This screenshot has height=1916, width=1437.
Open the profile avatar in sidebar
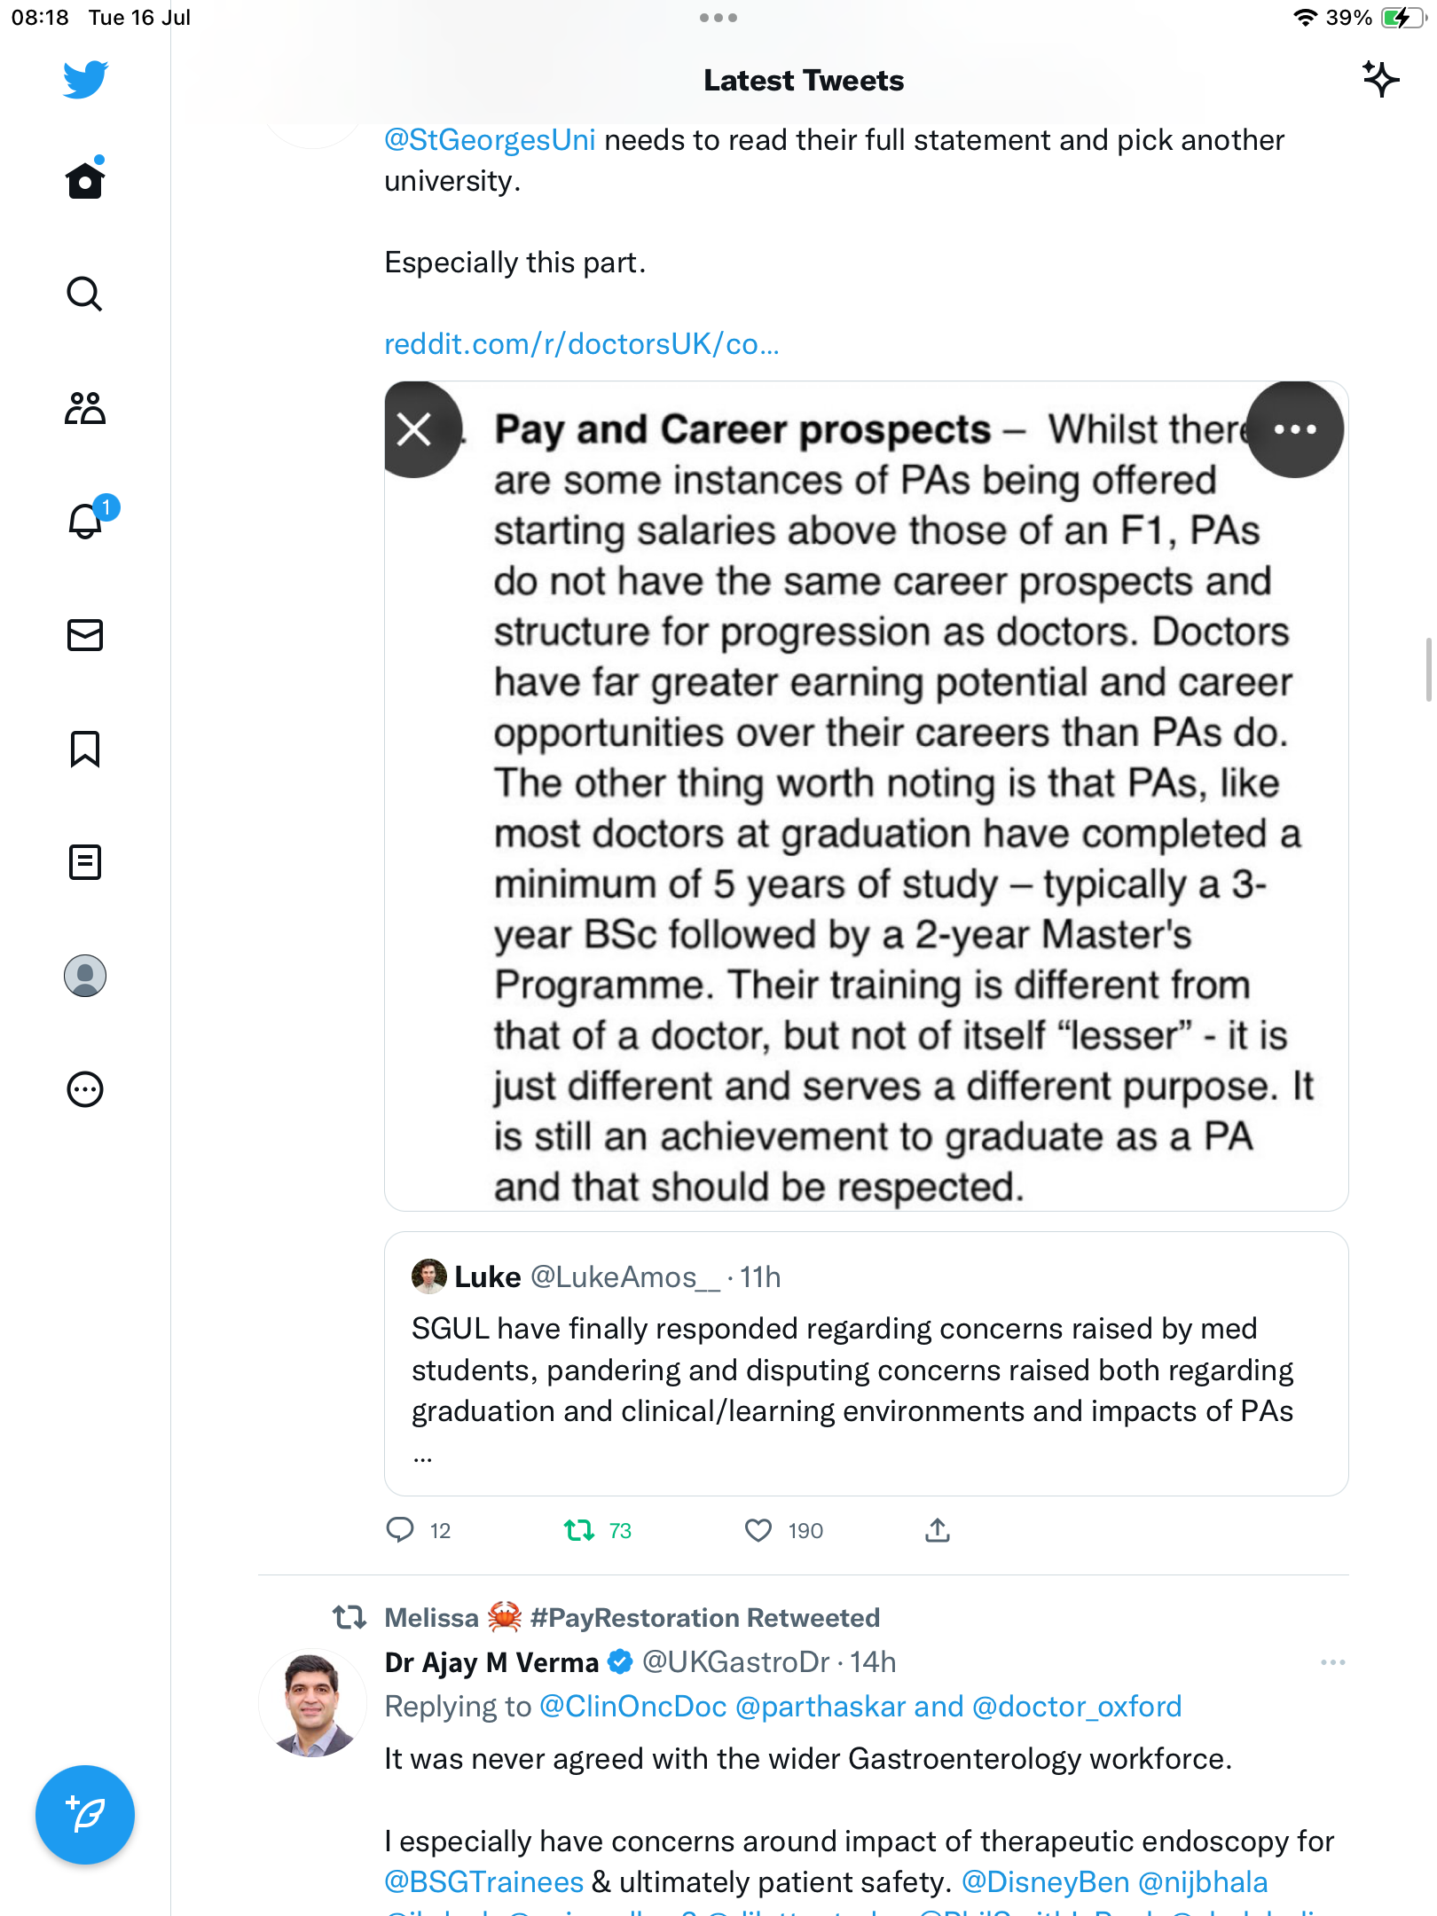click(85, 976)
